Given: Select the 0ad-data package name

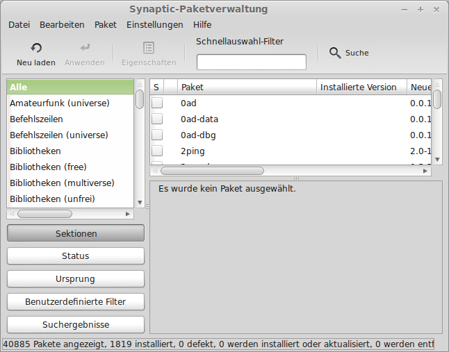Looking at the screenshot, I should click(199, 119).
